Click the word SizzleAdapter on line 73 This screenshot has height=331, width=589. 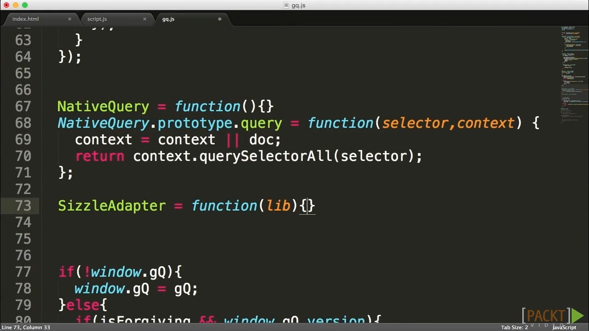point(112,206)
